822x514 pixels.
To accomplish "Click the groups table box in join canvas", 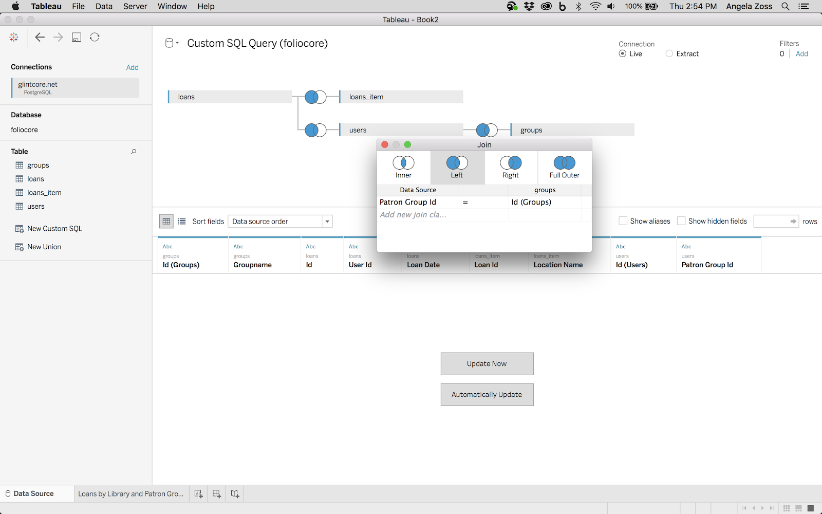I will [572, 130].
